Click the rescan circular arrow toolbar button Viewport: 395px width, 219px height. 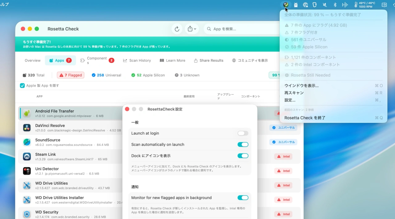[x=177, y=29]
